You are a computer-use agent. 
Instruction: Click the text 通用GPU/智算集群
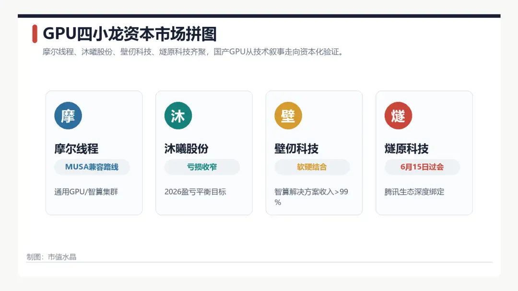point(86,192)
